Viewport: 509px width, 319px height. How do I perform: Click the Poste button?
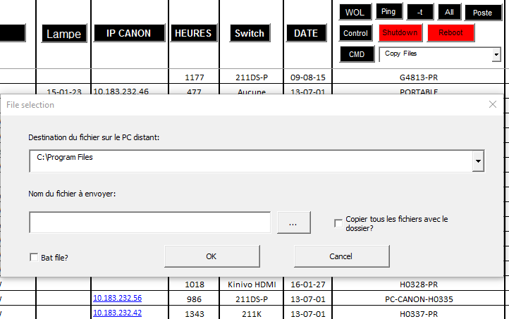[x=482, y=12]
